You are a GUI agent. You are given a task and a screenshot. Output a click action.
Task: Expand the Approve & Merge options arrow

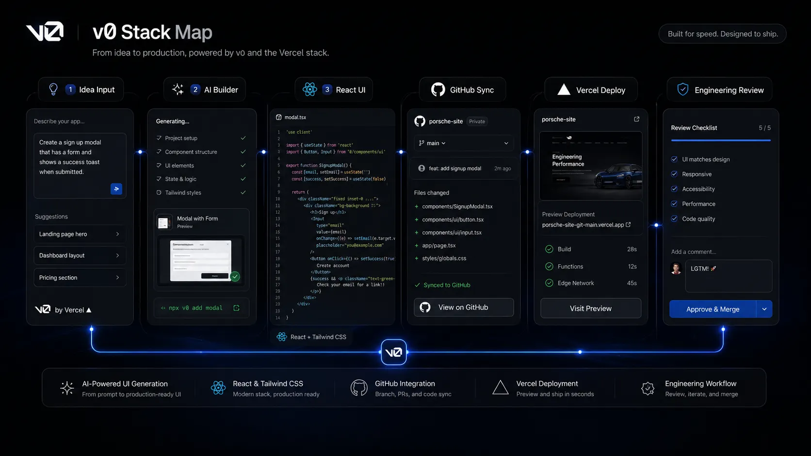[764, 309]
